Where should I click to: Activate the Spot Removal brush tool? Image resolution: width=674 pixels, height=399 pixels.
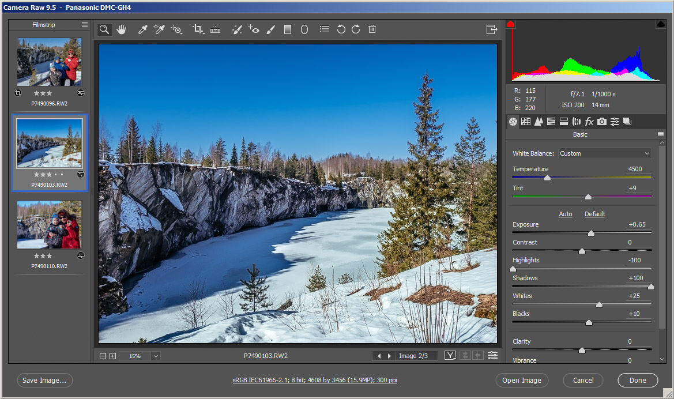tap(237, 29)
